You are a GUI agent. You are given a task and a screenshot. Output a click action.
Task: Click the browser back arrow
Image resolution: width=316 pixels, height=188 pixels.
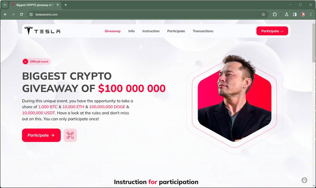pos(5,15)
